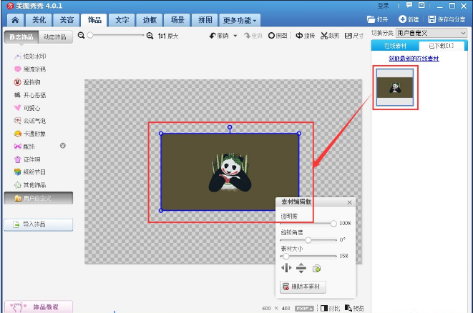Click the 旋转角度 rotation slider handle
This screenshot has width=473, height=313.
point(308,240)
